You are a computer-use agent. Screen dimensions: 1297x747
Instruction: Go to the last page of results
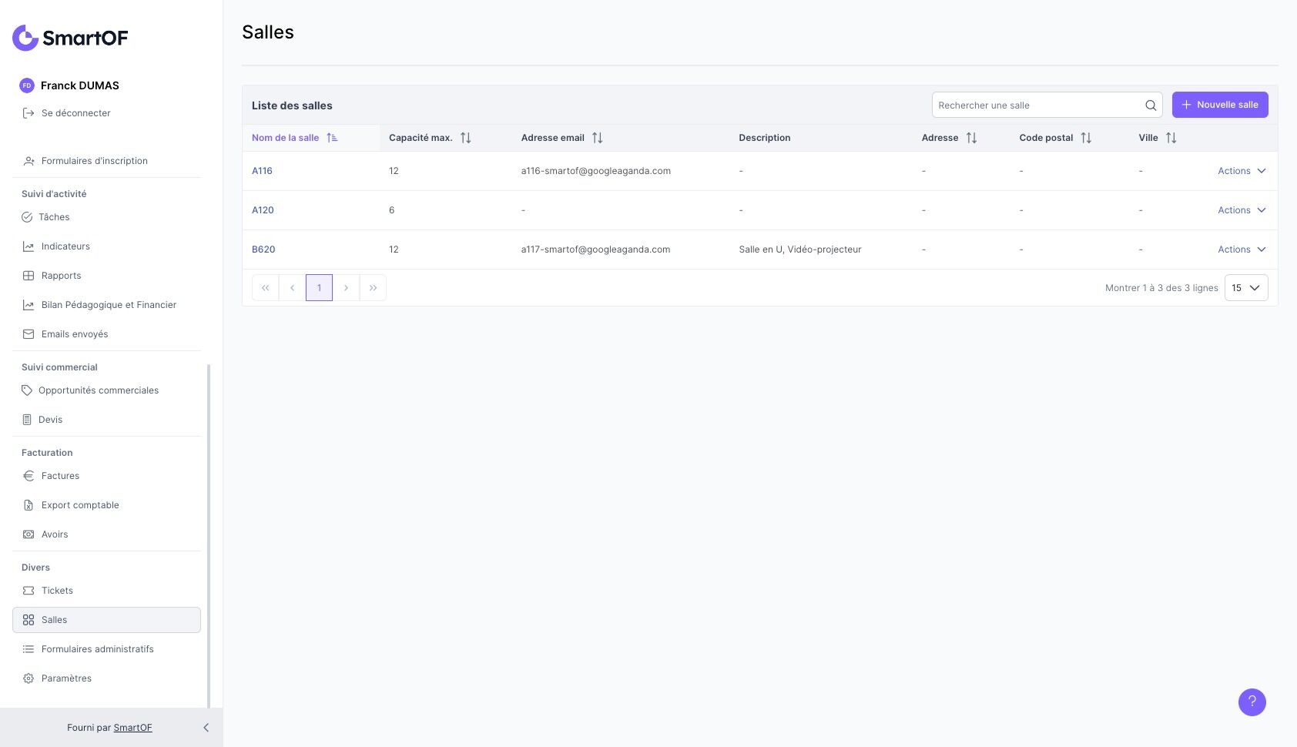373,288
